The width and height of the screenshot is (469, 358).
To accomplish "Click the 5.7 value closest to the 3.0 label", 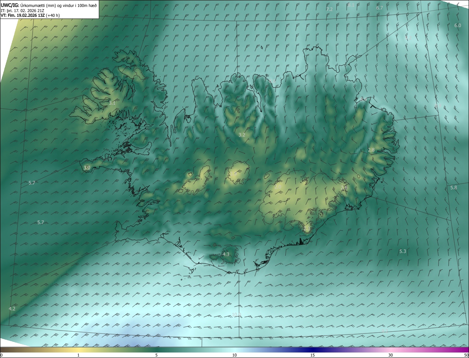I will (32, 183).
